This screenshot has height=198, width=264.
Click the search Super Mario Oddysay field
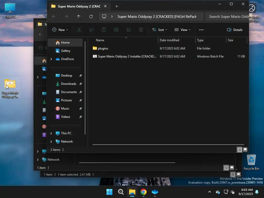click(227, 16)
